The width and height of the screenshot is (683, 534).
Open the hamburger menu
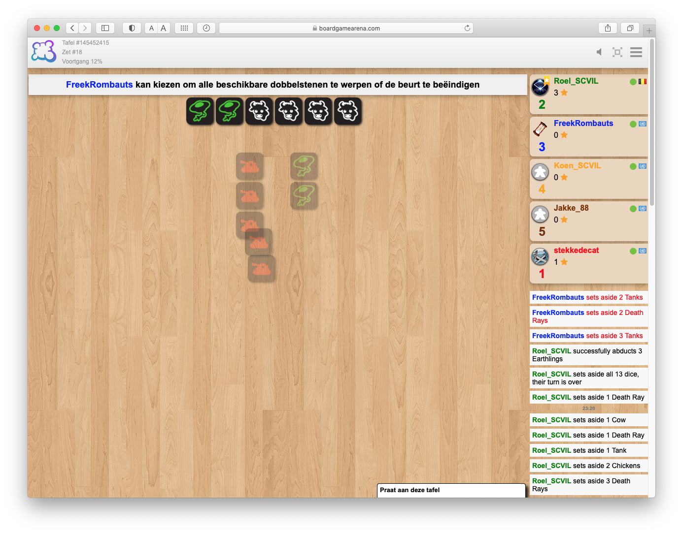636,52
